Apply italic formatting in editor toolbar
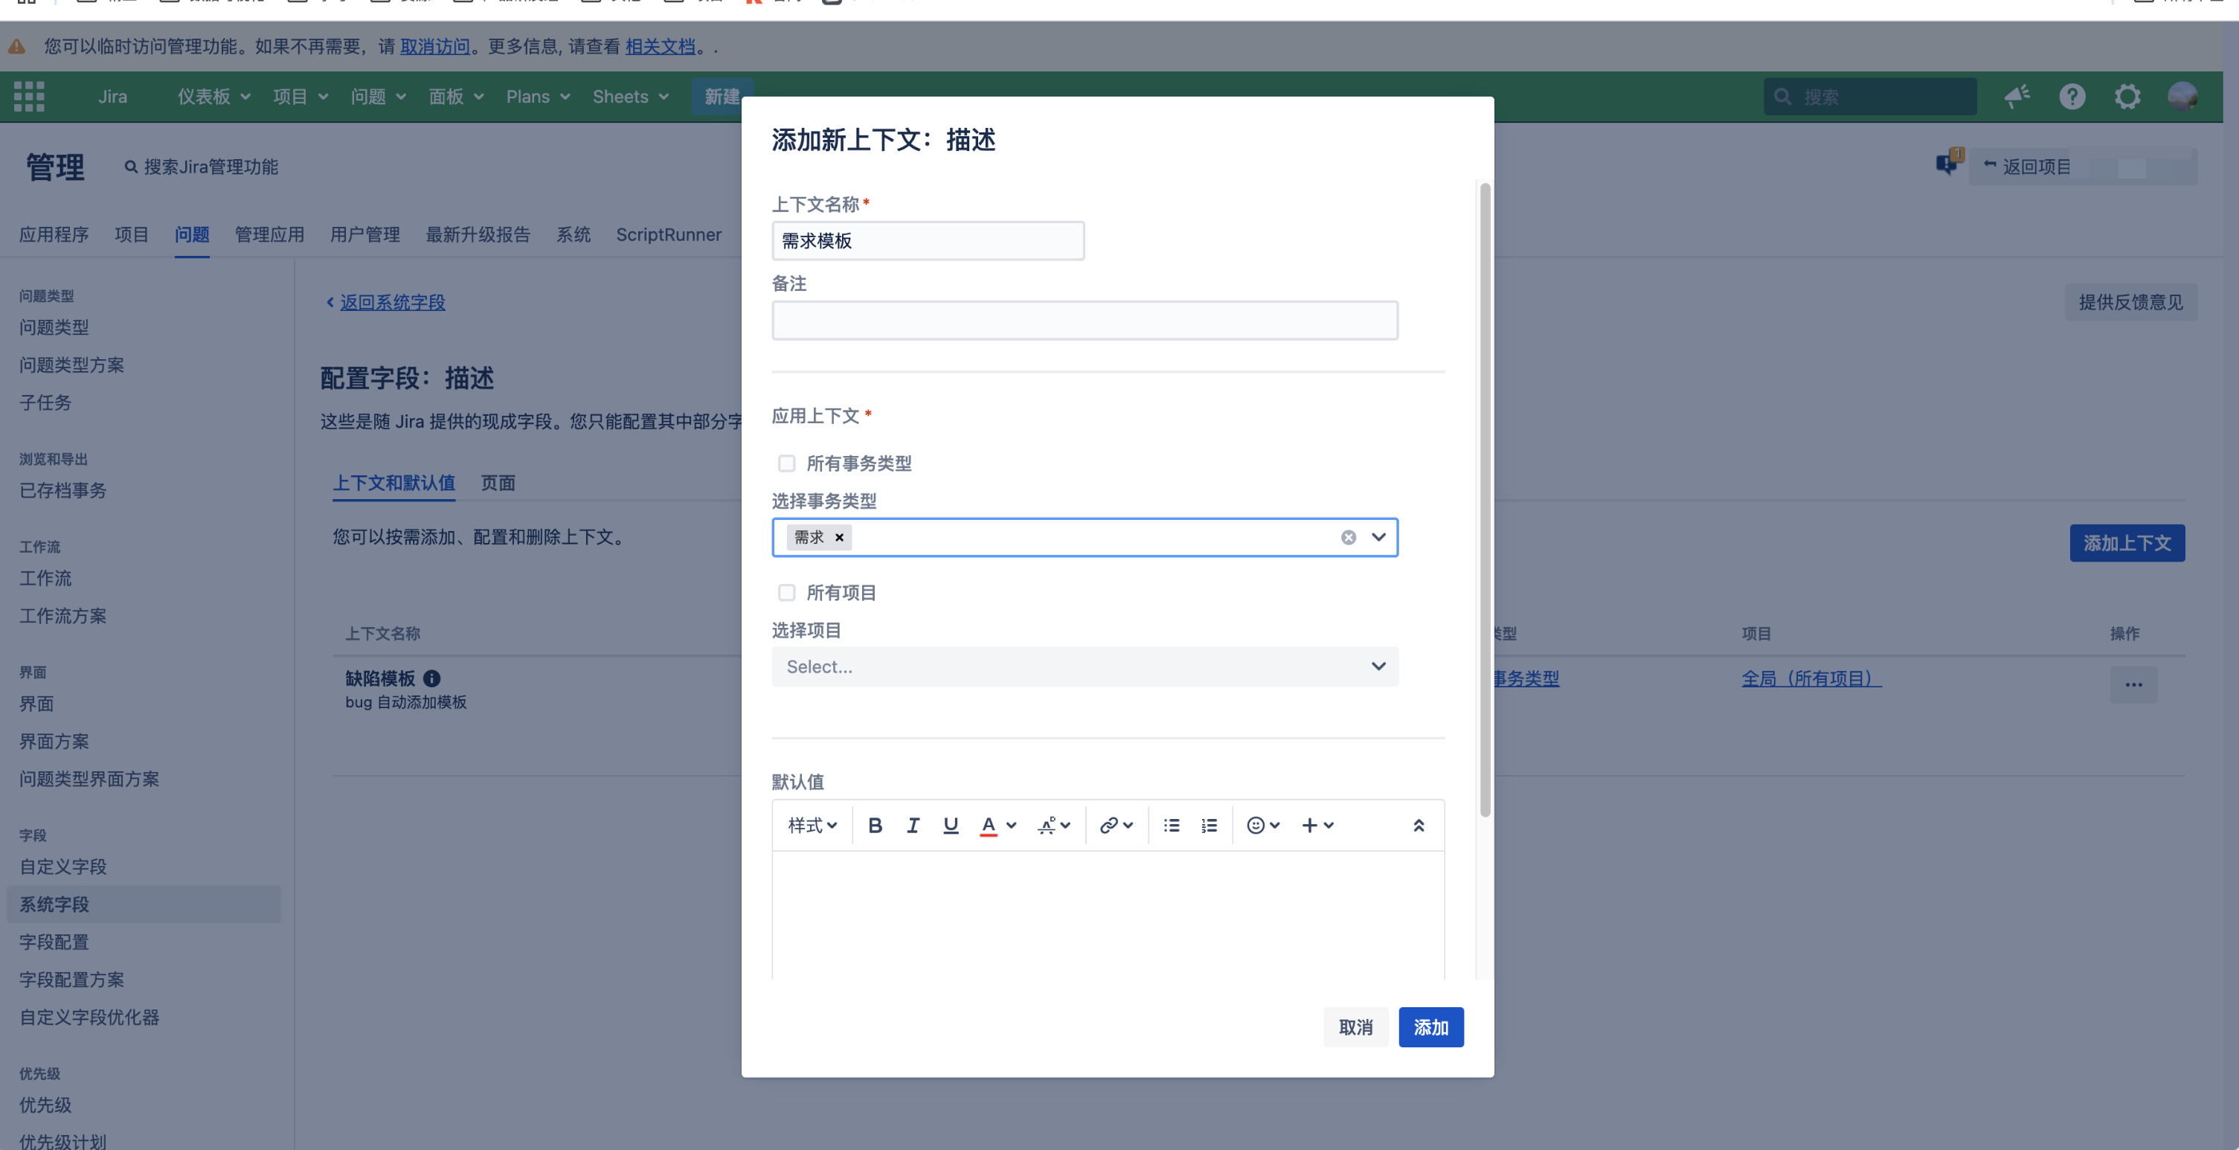The width and height of the screenshot is (2239, 1150). tap(913, 825)
